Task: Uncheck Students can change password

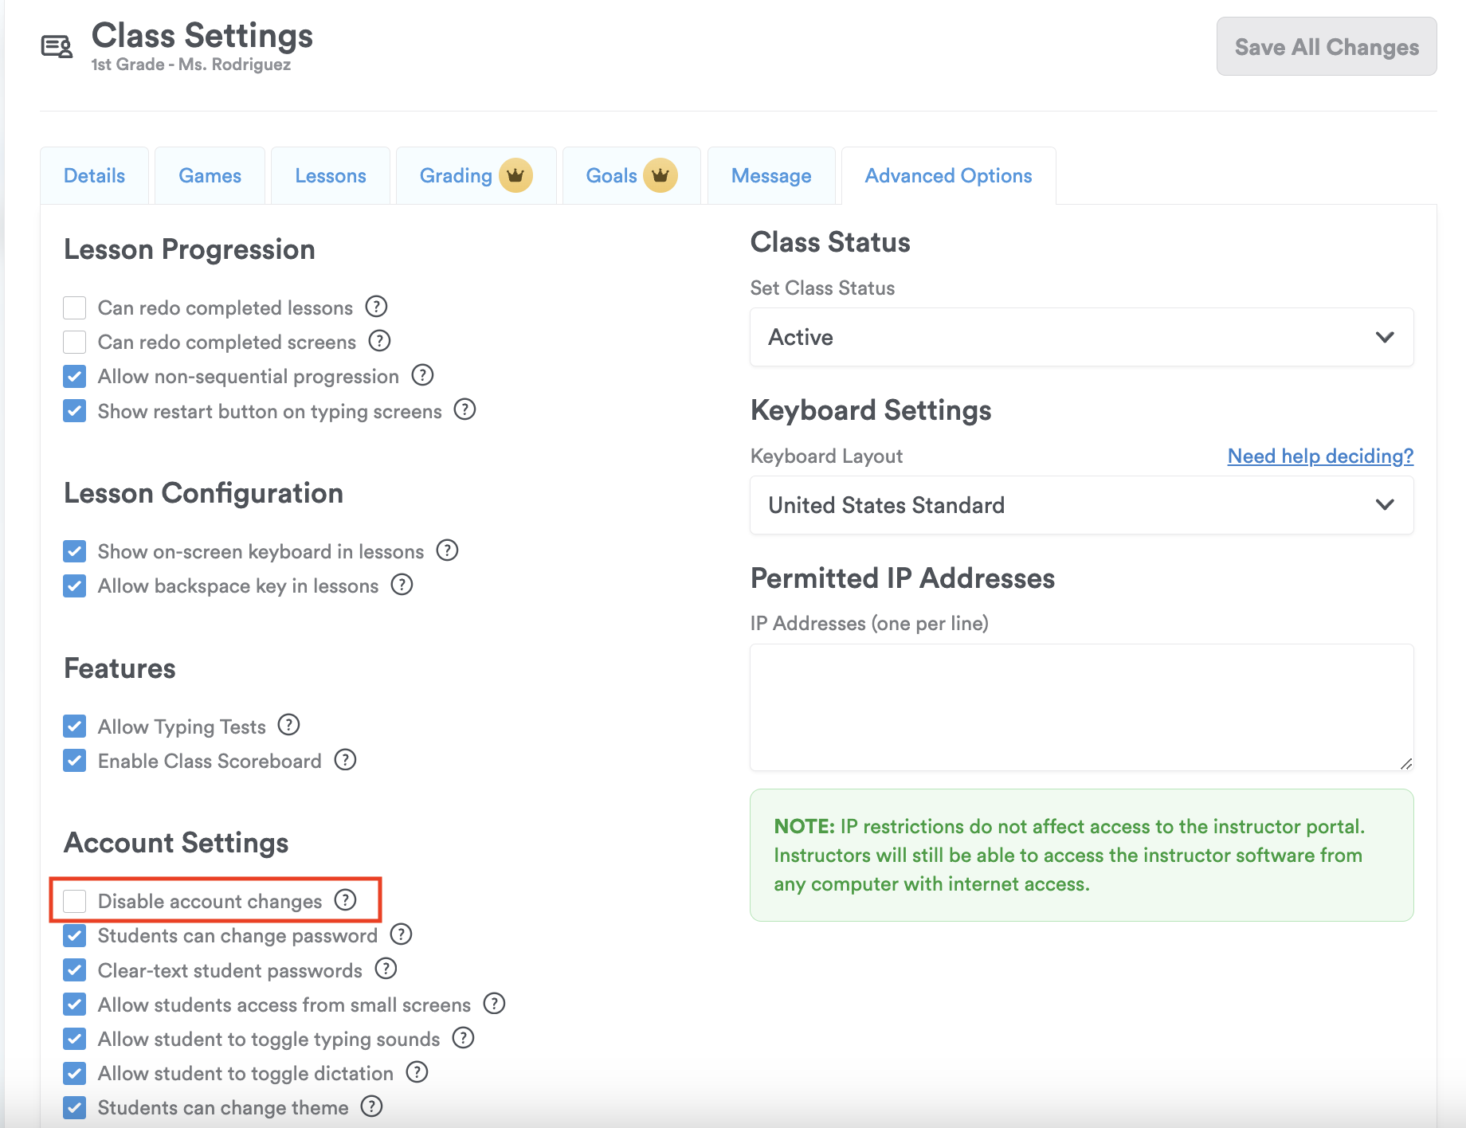Action: pyautogui.click(x=75, y=935)
